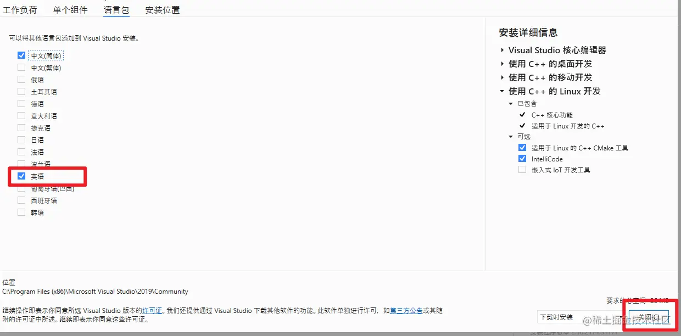This screenshot has height=336, width=681.
Task: Click the 安装详细信息 heading
Action: click(x=528, y=33)
